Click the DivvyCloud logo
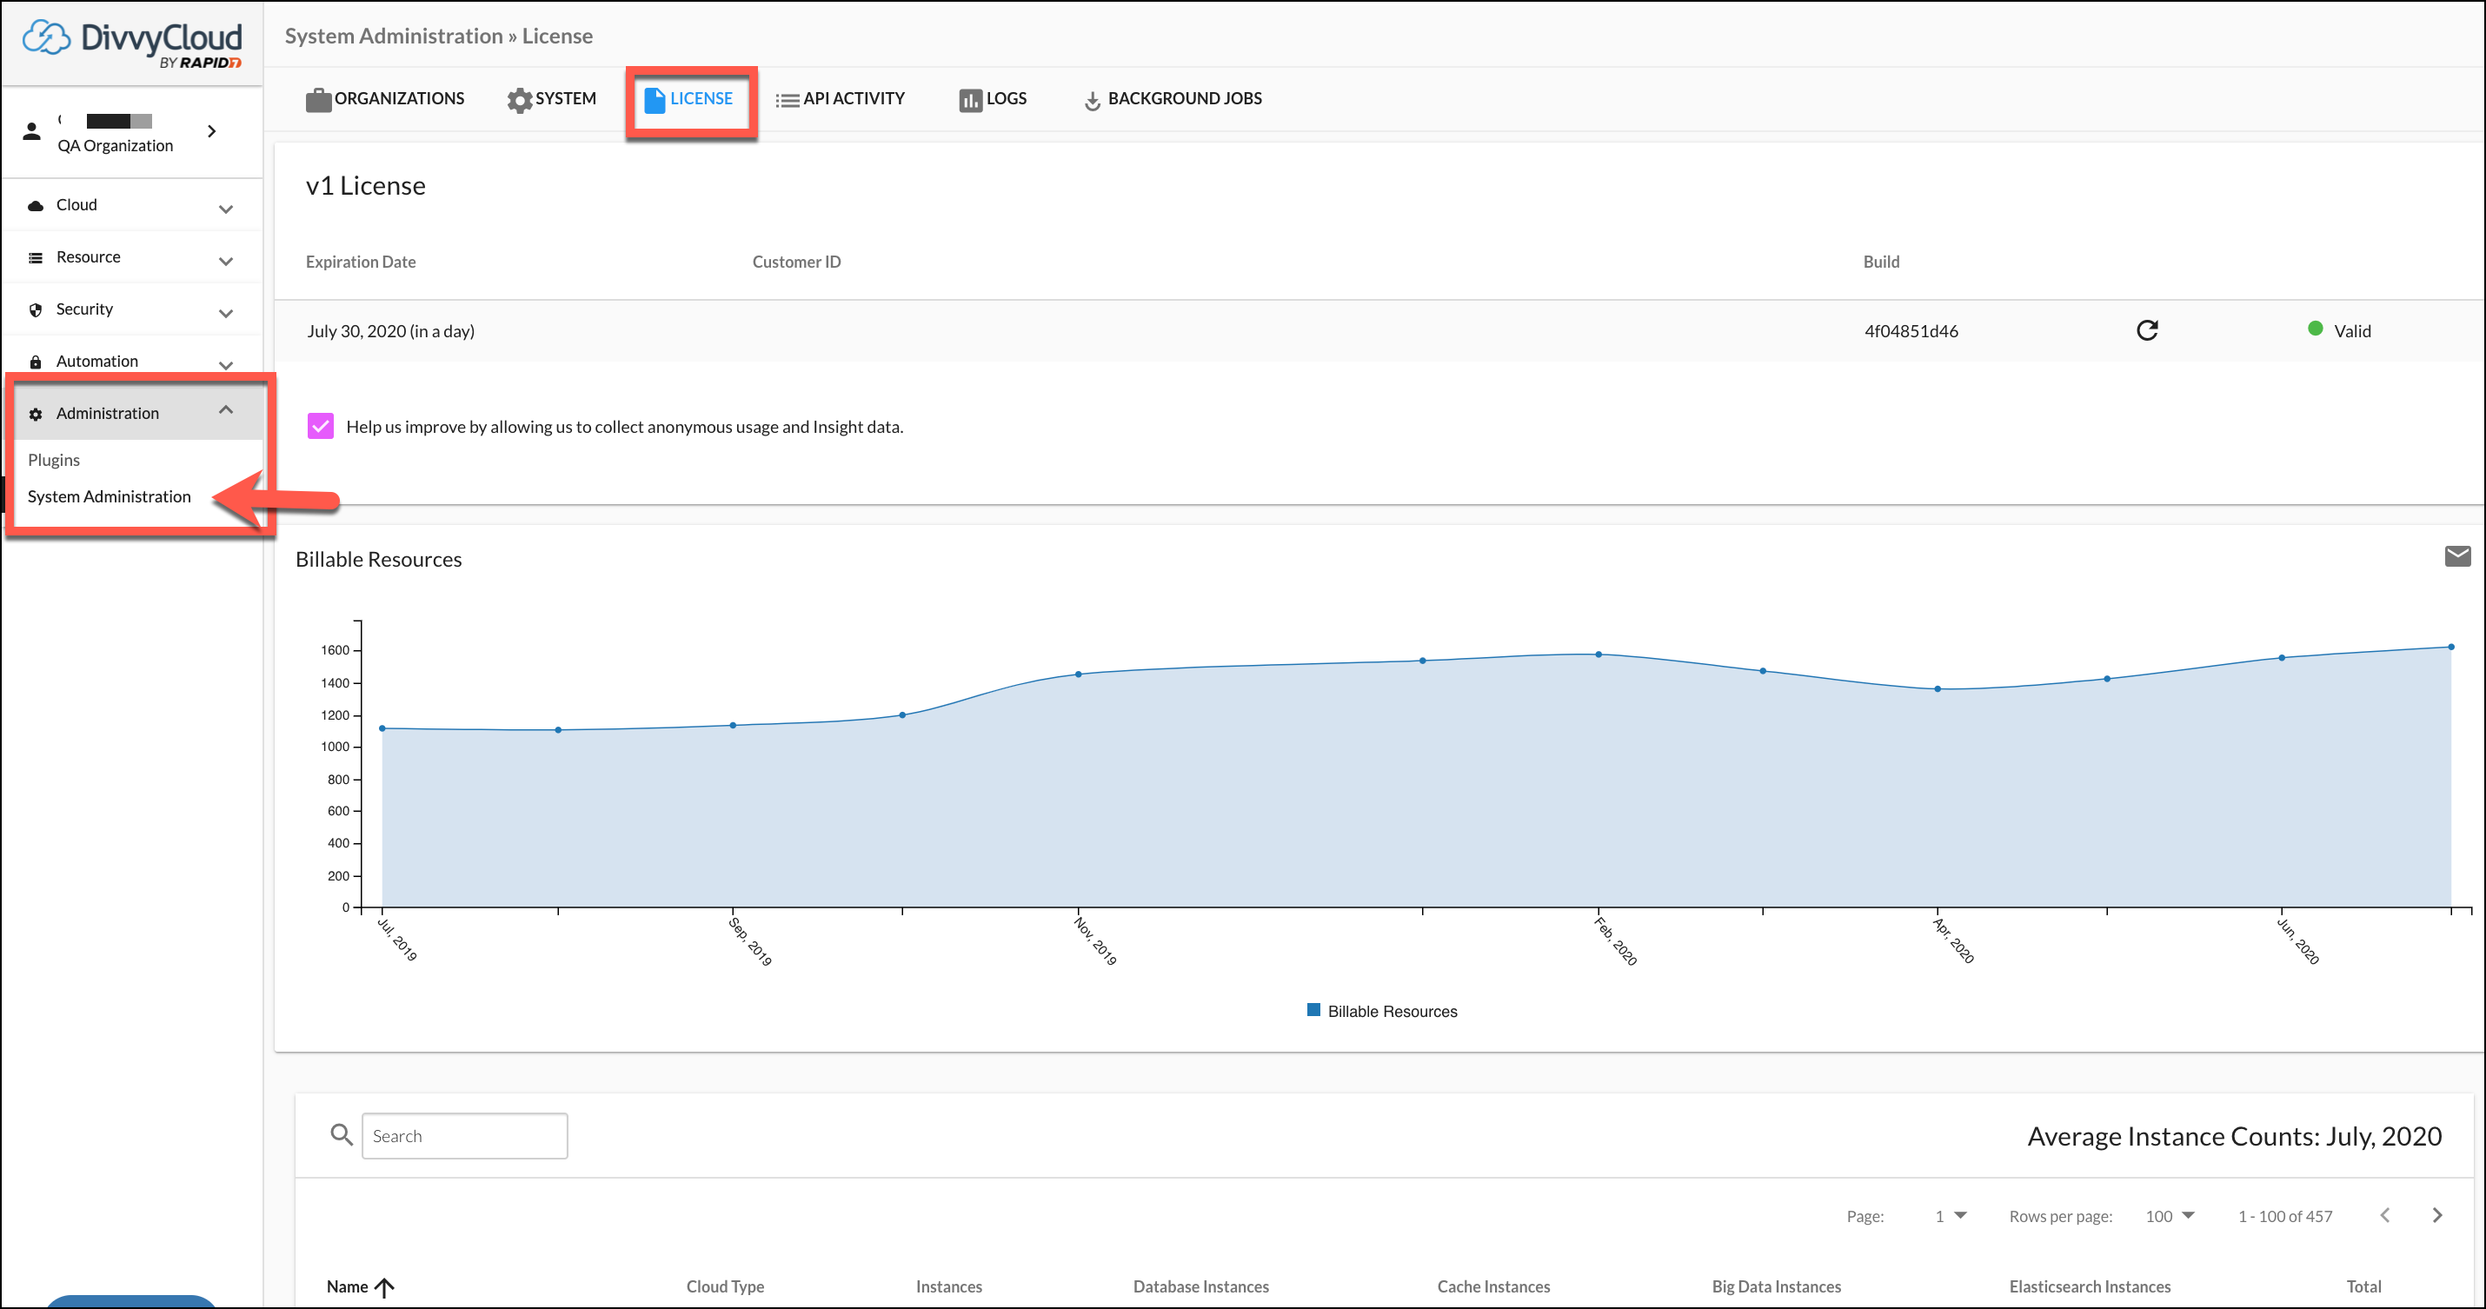The image size is (2486, 1309). pyautogui.click(x=132, y=43)
